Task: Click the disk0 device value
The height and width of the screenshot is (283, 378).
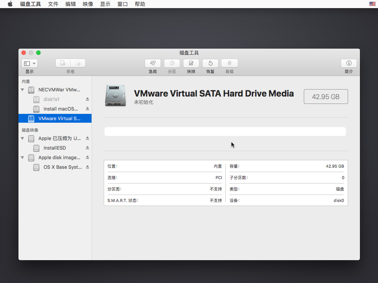Action: (x=339, y=200)
